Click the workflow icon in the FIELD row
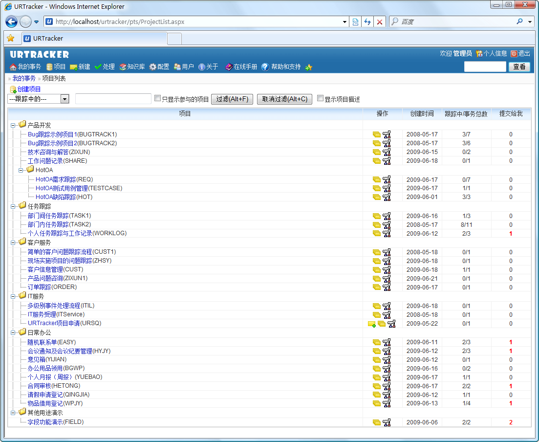This screenshot has height=442, width=539. click(387, 422)
